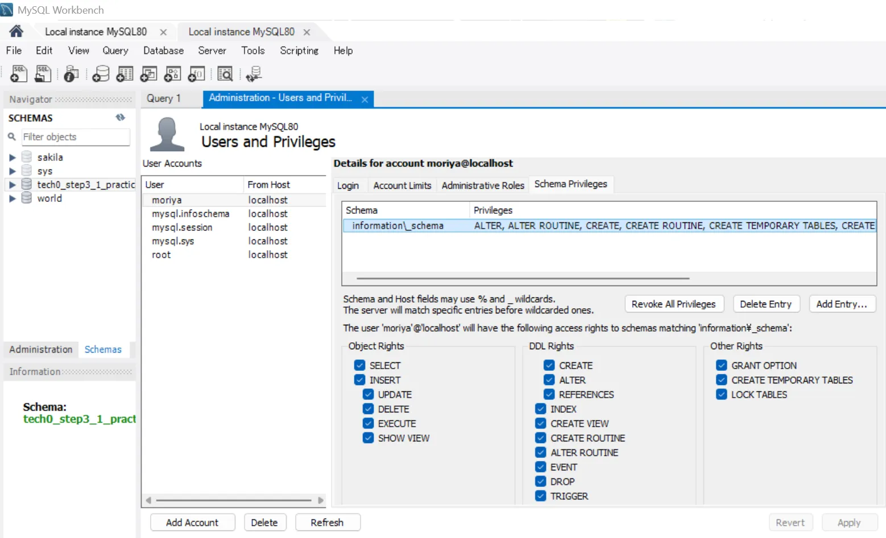Click the Add Entry button
This screenshot has height=538, width=886.
(x=842, y=304)
